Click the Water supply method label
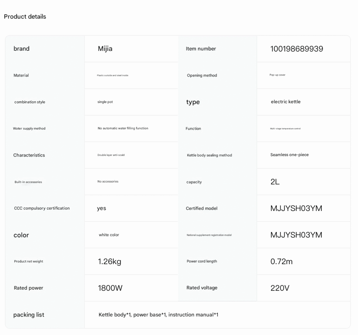Viewport: 358px width, 335px height. pyautogui.click(x=29, y=129)
